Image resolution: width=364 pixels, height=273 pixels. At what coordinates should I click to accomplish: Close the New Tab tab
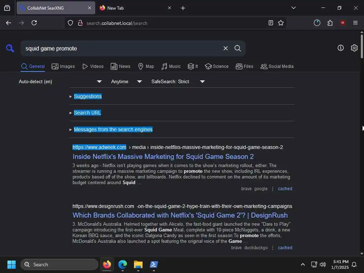click(170, 8)
